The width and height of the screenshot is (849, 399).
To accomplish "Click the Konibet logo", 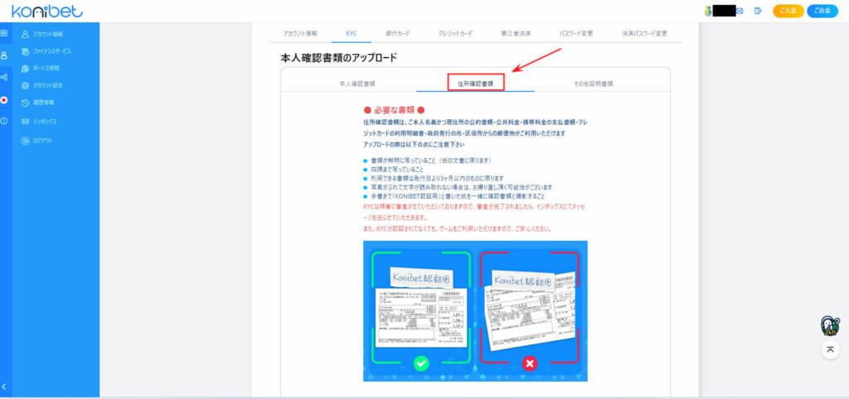I will click(46, 11).
